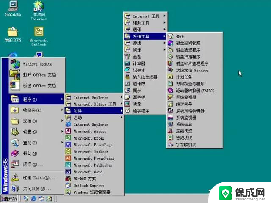This screenshot has height=203, width=271.
Task: Click the 画图 paint icon
Action: pos(127,56)
